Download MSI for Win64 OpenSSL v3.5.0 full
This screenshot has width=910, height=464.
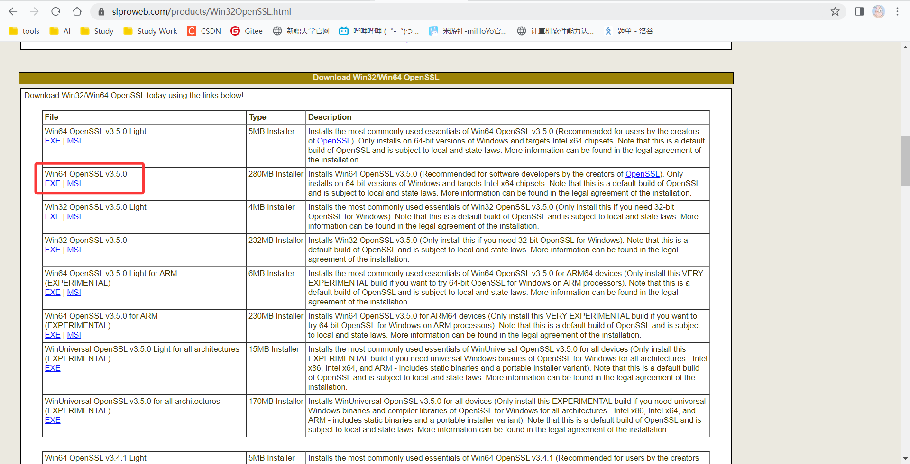[x=74, y=183]
